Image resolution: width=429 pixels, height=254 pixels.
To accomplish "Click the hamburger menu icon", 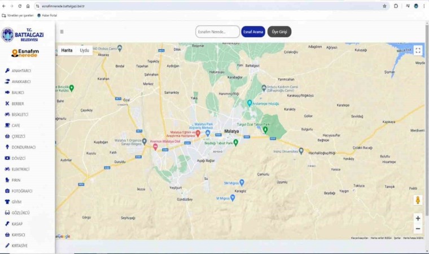I will tap(62, 32).
